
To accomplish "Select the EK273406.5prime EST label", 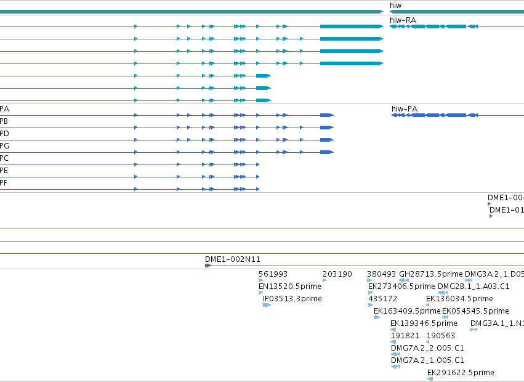I will [x=401, y=286].
